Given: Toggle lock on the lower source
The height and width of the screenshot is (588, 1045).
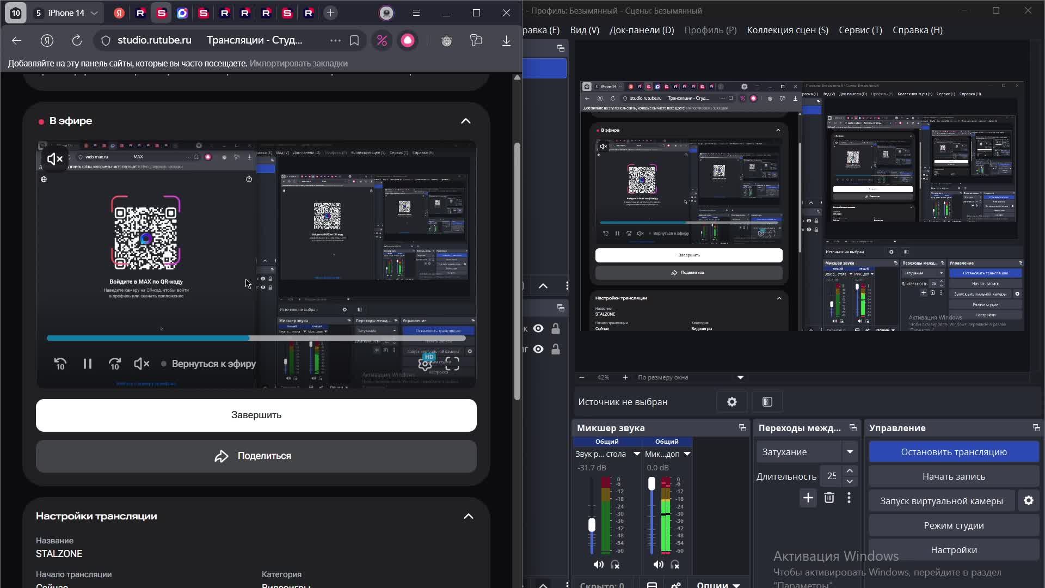Looking at the screenshot, I should coord(556,349).
